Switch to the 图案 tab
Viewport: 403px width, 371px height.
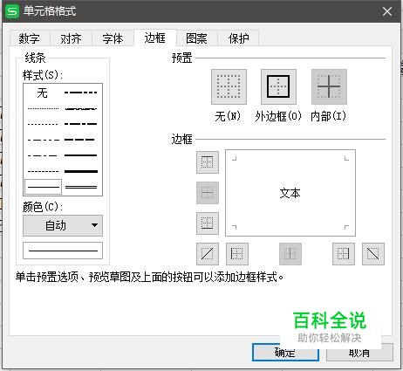point(196,38)
